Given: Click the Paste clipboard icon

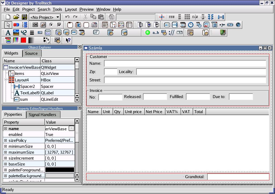Looking at the screenshot, I should click(101, 17).
